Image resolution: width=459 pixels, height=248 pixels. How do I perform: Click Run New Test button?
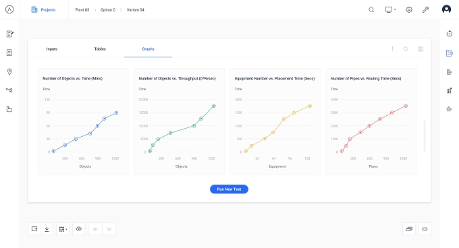(229, 189)
